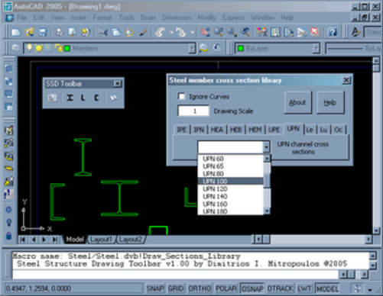Select the Zoom Window magnifier icon
The height and width of the screenshot is (296, 383).
click(232, 32)
